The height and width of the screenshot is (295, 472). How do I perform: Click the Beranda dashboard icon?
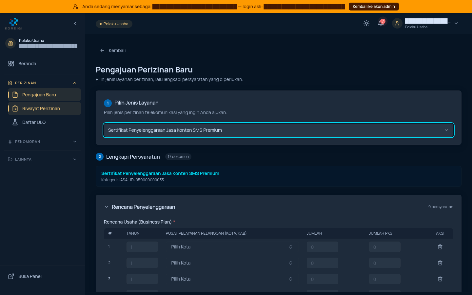point(11,64)
